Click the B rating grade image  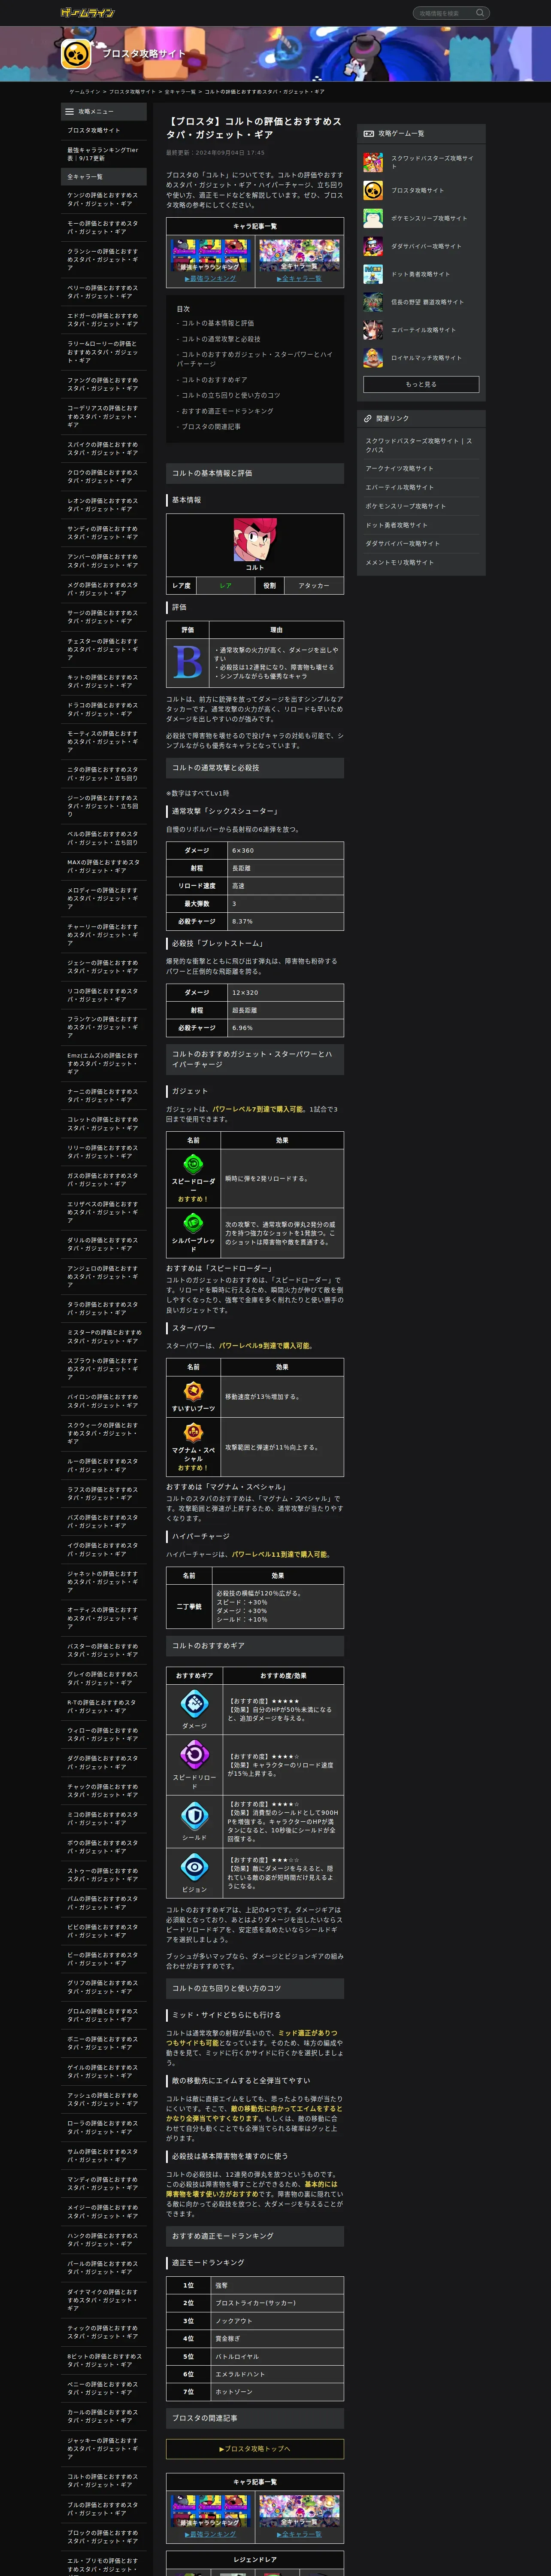click(188, 662)
